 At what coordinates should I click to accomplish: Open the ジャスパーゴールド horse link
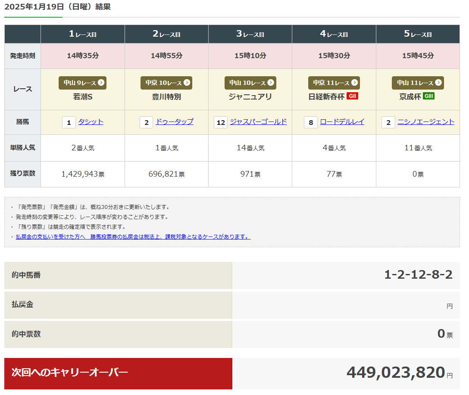[258, 122]
